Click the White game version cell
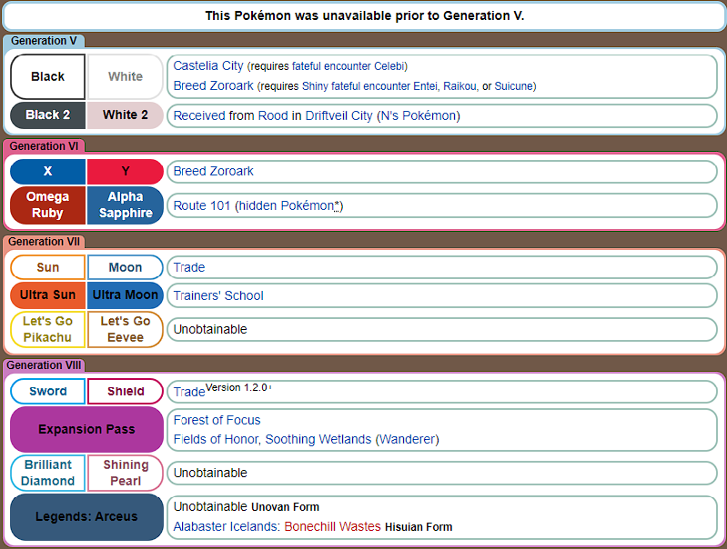727x549 pixels. 126,76
